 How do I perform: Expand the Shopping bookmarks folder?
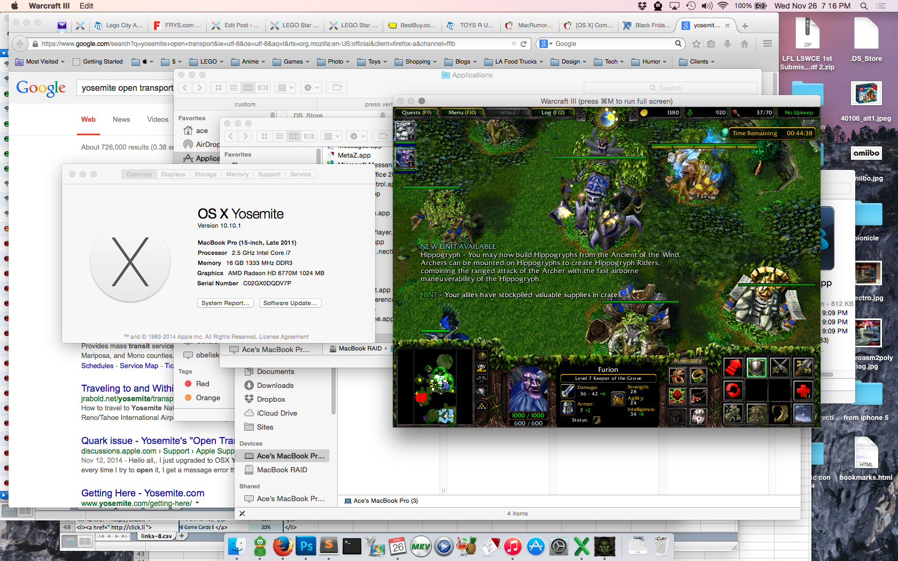click(416, 61)
